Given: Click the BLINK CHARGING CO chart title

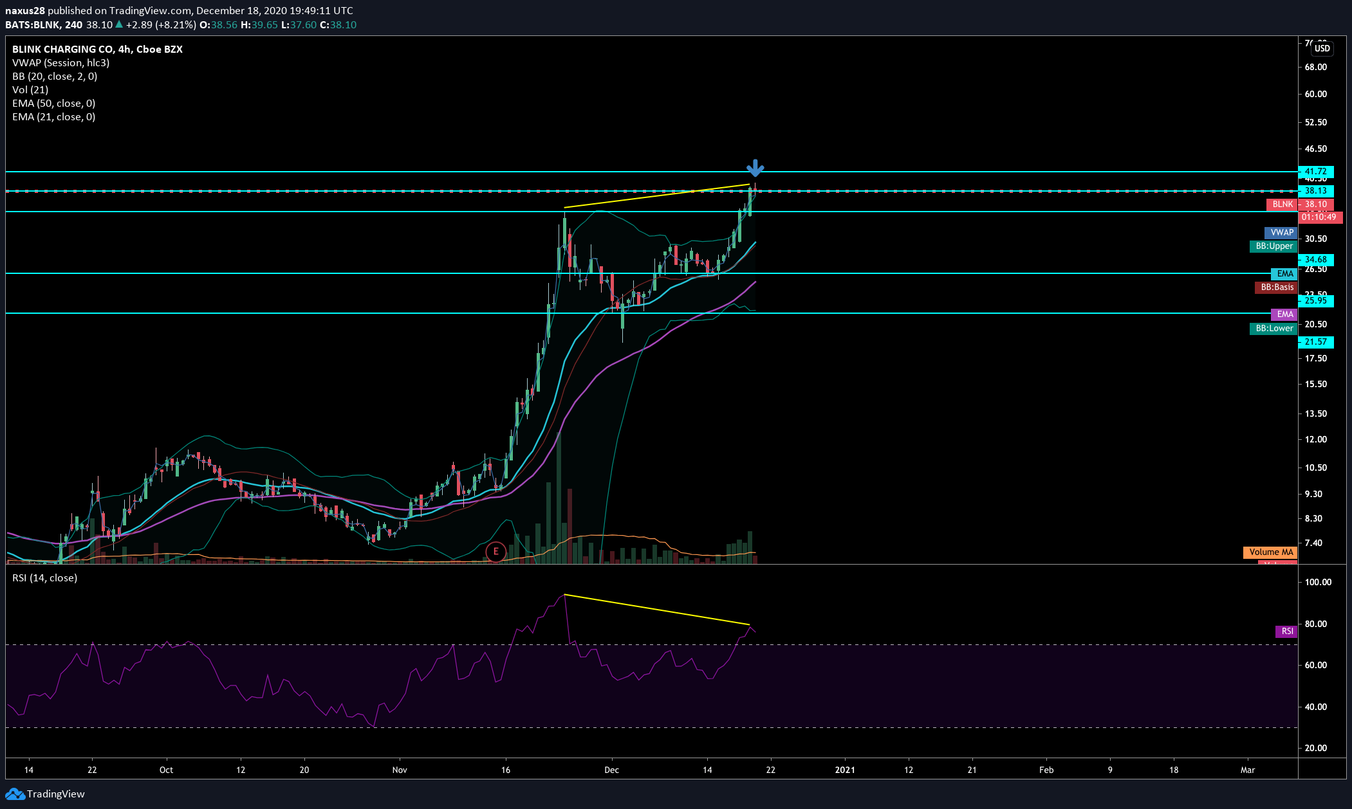Looking at the screenshot, I should [x=97, y=49].
